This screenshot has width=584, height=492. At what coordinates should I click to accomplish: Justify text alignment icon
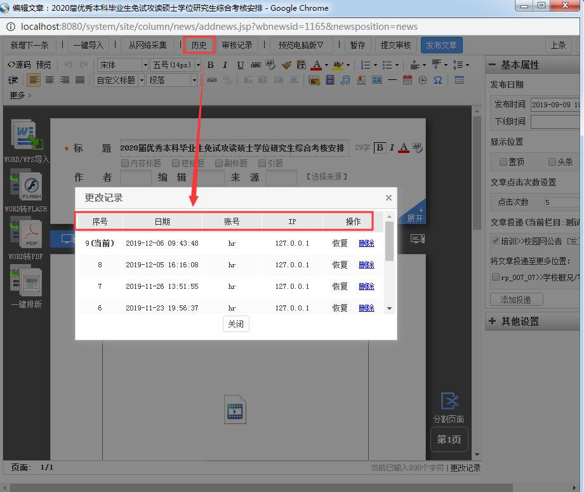tap(80, 80)
